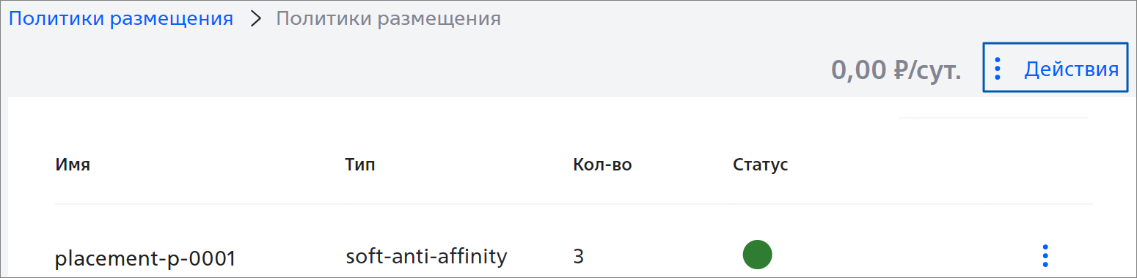Open the Действия actions dropdown
The height and width of the screenshot is (278, 1137).
1055,67
